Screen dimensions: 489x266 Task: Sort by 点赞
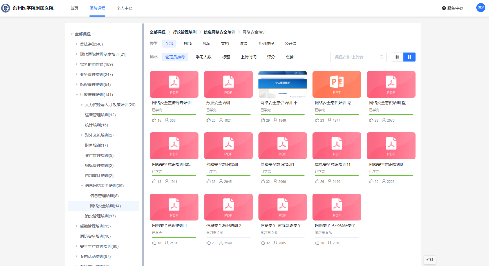pyautogui.click(x=290, y=57)
